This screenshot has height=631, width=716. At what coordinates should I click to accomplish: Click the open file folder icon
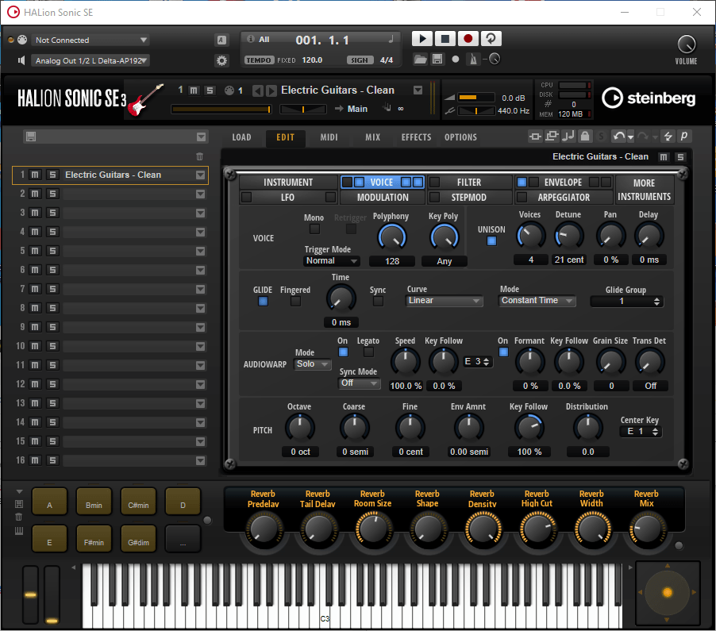tap(420, 60)
